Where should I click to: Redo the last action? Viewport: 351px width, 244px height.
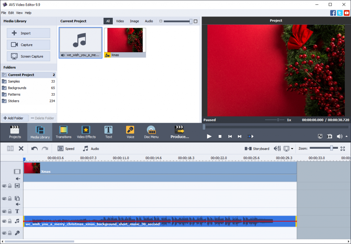click(45, 148)
